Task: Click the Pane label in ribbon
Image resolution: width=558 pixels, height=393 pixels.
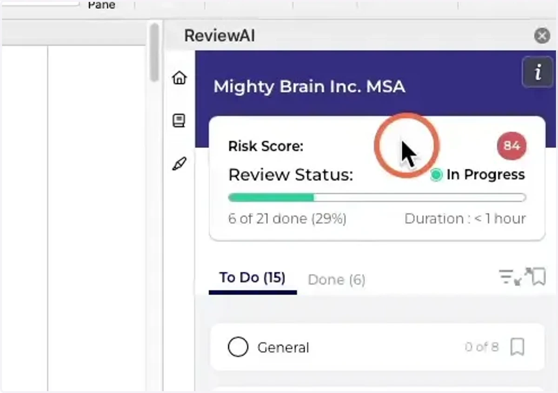Action: click(102, 5)
